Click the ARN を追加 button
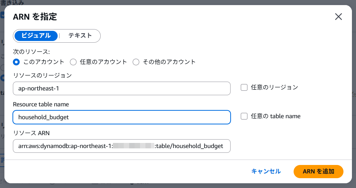This screenshot has width=356, height=188. [x=318, y=171]
